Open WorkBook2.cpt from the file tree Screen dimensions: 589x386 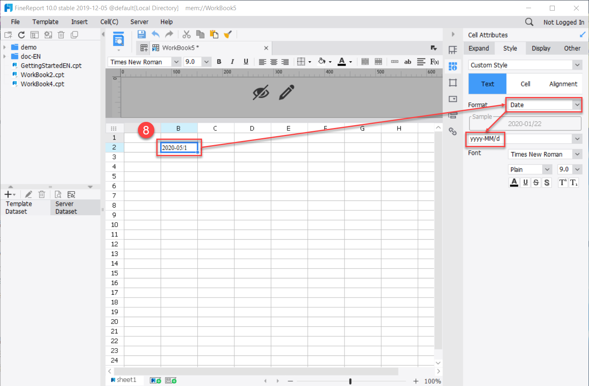pos(42,75)
